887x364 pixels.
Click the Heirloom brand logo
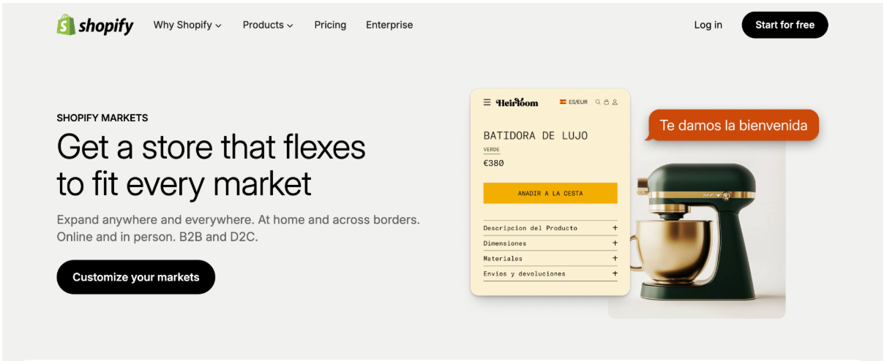[517, 102]
